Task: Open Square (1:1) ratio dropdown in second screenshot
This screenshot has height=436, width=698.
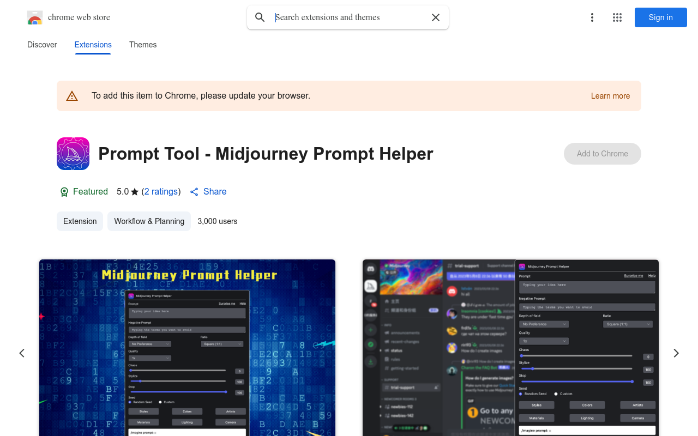Action: [628, 324]
